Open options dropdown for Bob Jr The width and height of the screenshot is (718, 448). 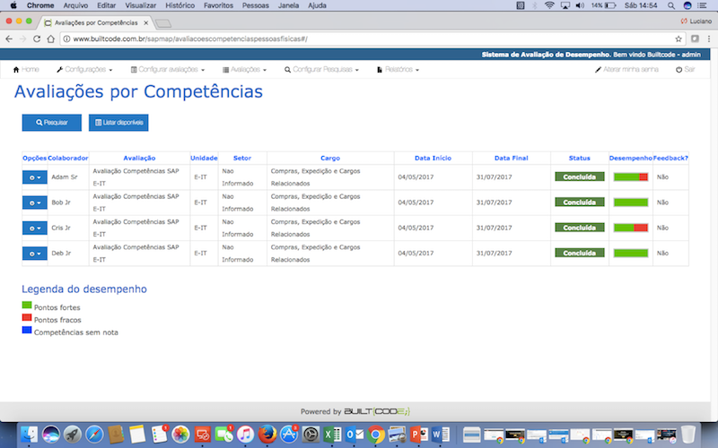coord(35,202)
